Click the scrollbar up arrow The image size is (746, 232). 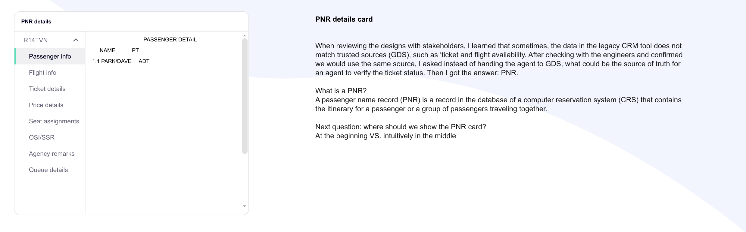pyautogui.click(x=245, y=36)
